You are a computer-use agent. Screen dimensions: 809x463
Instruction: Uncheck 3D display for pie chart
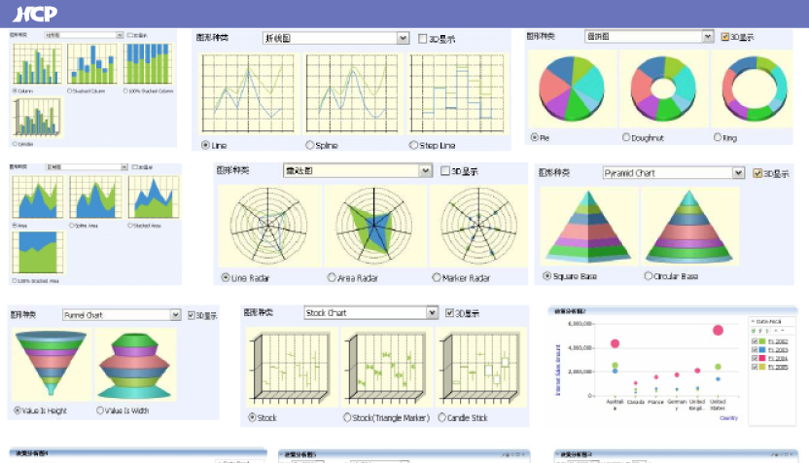pos(725,37)
